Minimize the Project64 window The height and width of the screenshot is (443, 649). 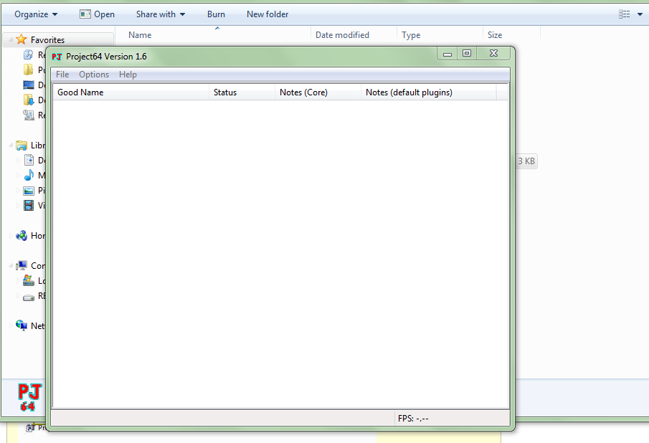pos(447,53)
